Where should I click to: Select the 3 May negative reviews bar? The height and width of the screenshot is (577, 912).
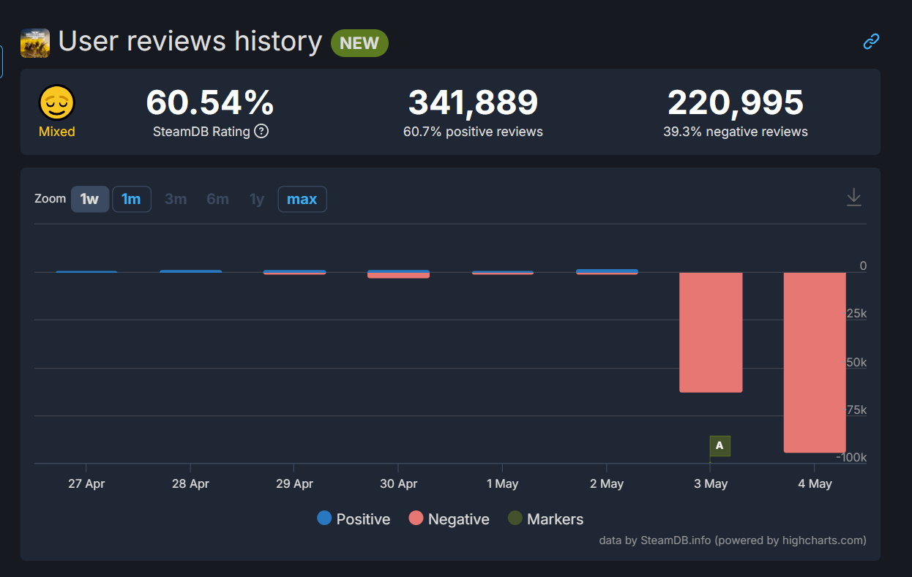[711, 333]
